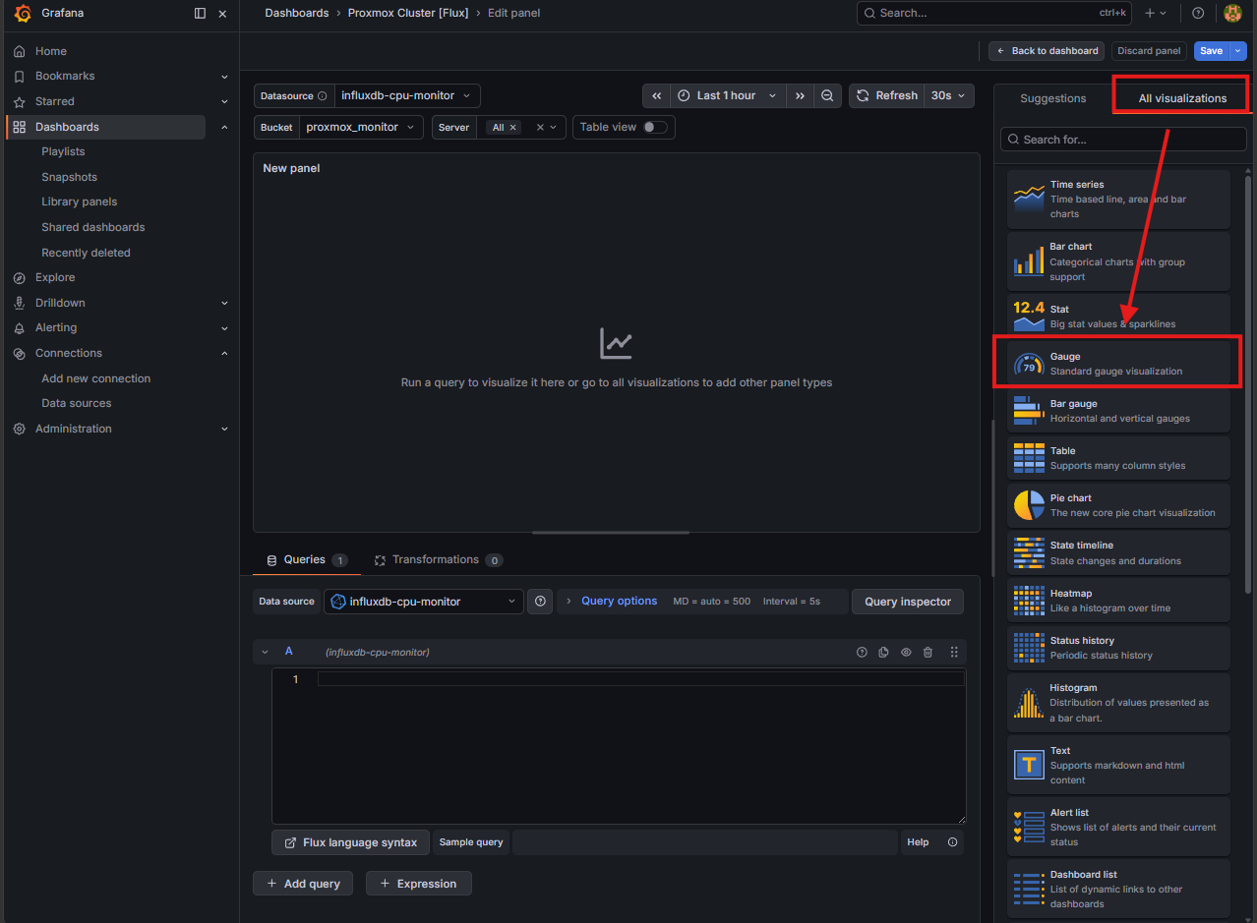Remove the All tag from Server filter

coord(512,128)
